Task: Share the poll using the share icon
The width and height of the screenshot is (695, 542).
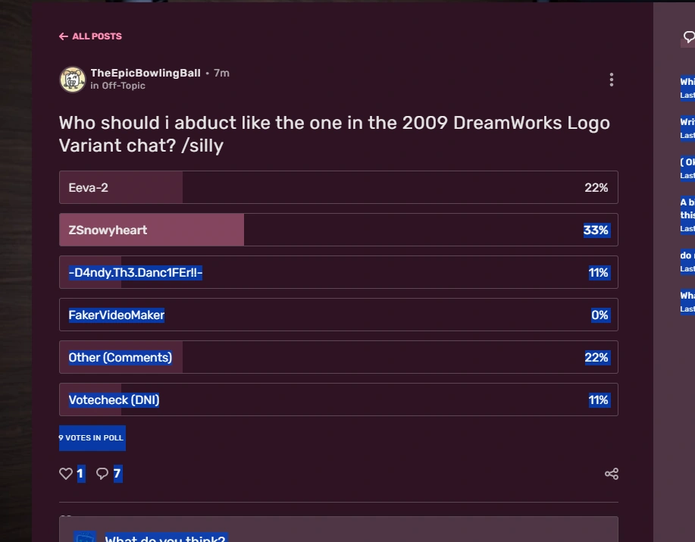Action: coord(611,473)
